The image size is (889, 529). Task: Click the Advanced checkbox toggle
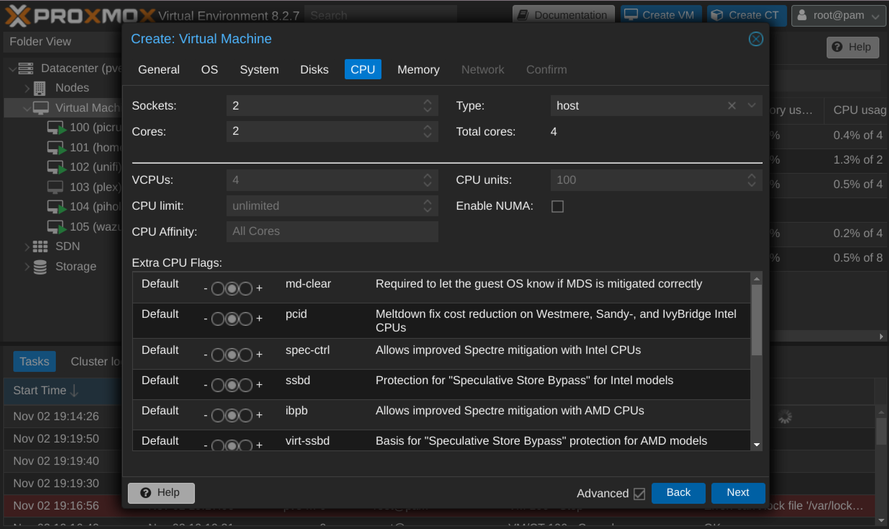[x=640, y=493]
